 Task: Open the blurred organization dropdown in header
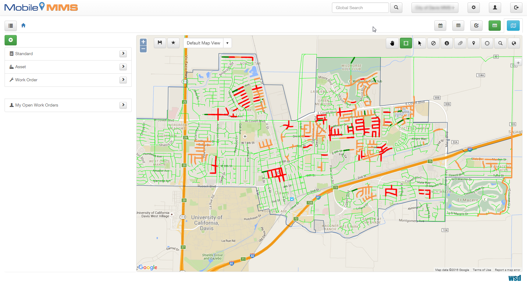435,8
